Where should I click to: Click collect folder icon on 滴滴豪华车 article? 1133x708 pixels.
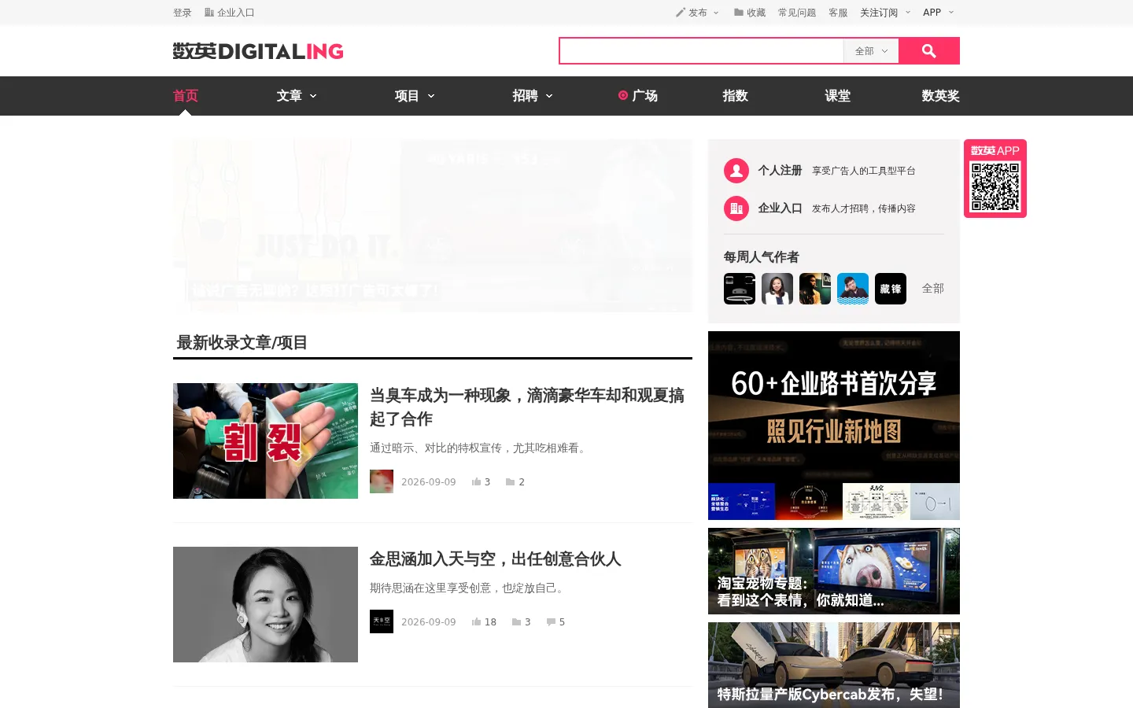pos(511,482)
